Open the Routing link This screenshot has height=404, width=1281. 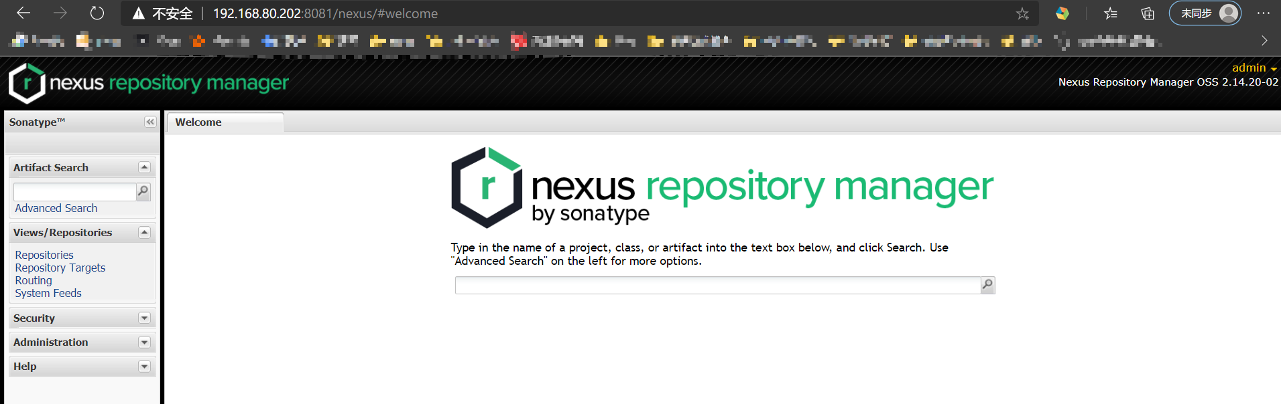pyautogui.click(x=34, y=281)
